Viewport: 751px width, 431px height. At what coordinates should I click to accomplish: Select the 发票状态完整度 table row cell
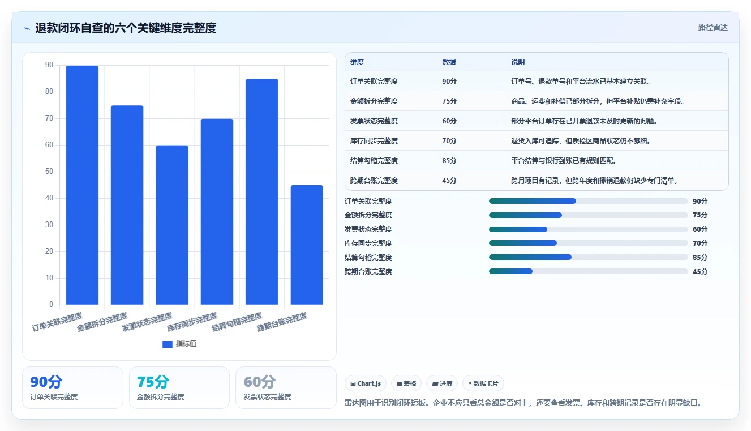(374, 121)
